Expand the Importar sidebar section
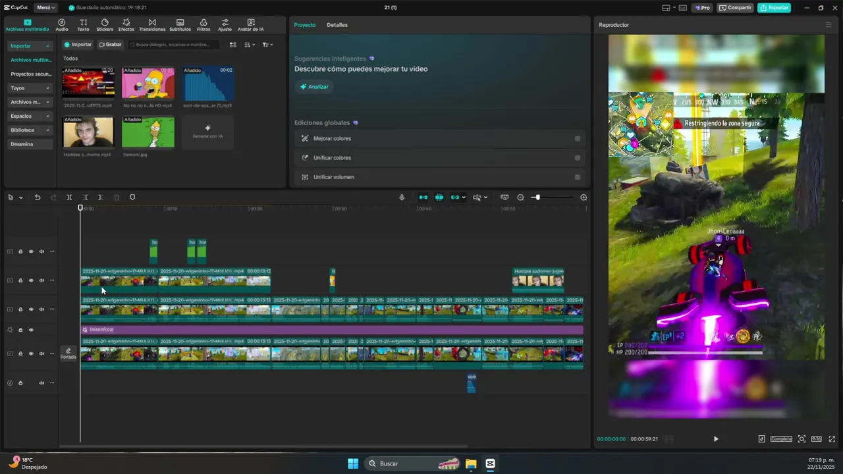This screenshot has width=843, height=474. pos(30,46)
